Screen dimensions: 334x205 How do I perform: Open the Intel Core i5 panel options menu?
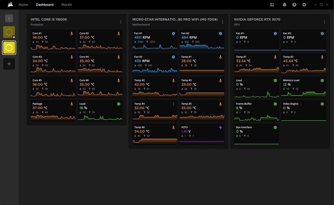[121, 22]
